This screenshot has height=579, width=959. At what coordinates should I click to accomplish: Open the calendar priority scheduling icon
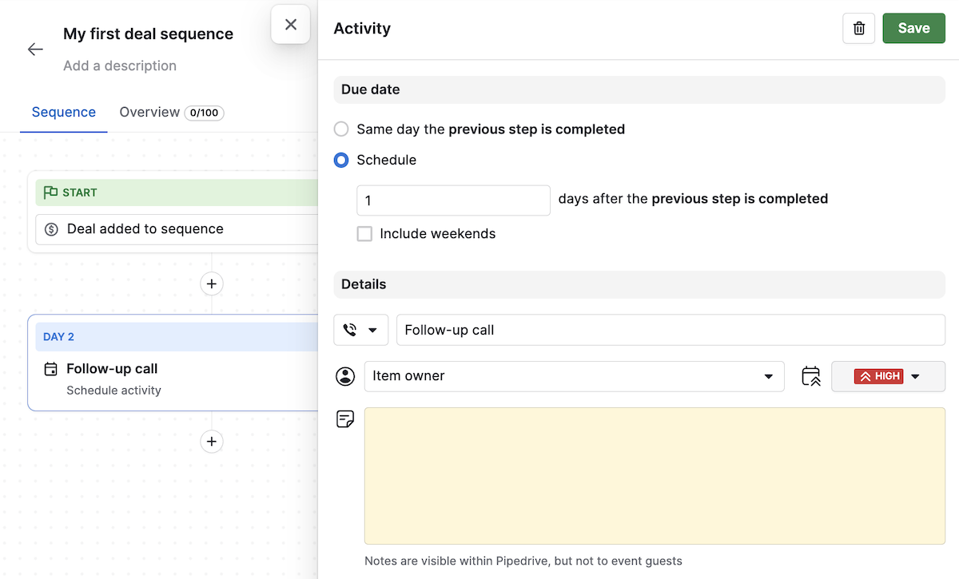[810, 375]
